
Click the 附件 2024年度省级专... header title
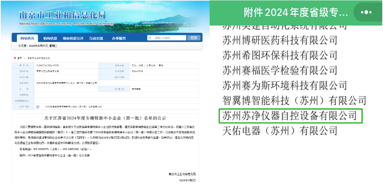point(296,13)
